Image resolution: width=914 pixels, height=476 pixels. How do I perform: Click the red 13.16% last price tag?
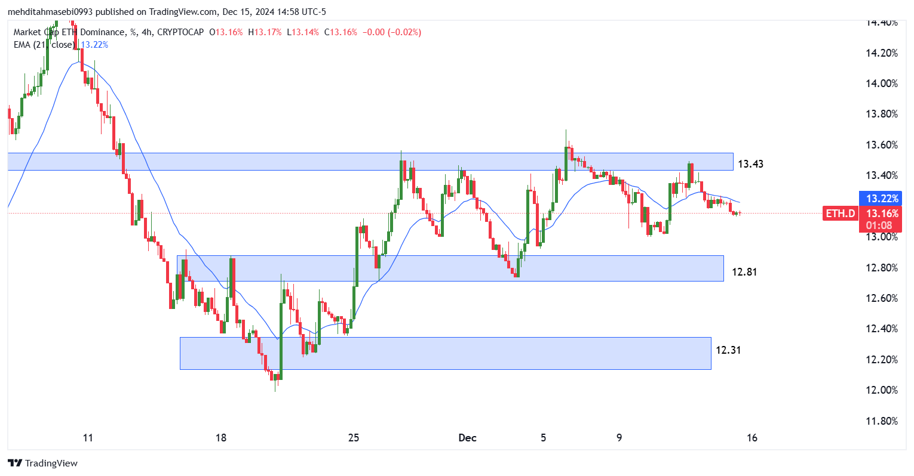[x=879, y=214]
